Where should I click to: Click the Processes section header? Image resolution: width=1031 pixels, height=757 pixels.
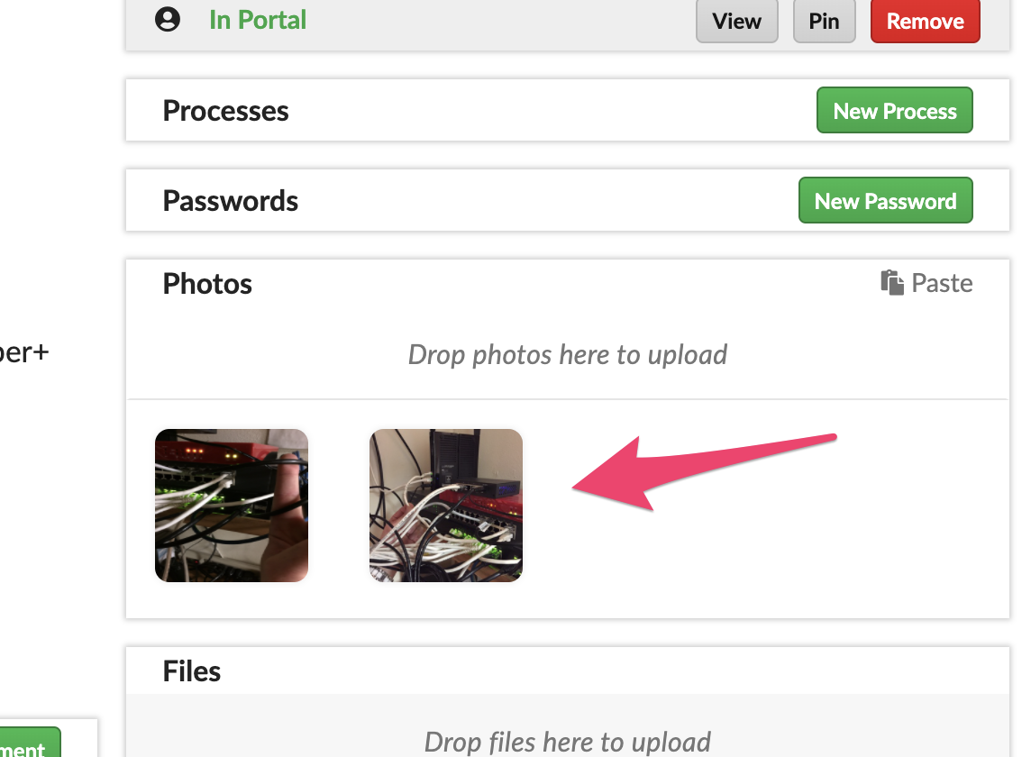pyautogui.click(x=225, y=110)
